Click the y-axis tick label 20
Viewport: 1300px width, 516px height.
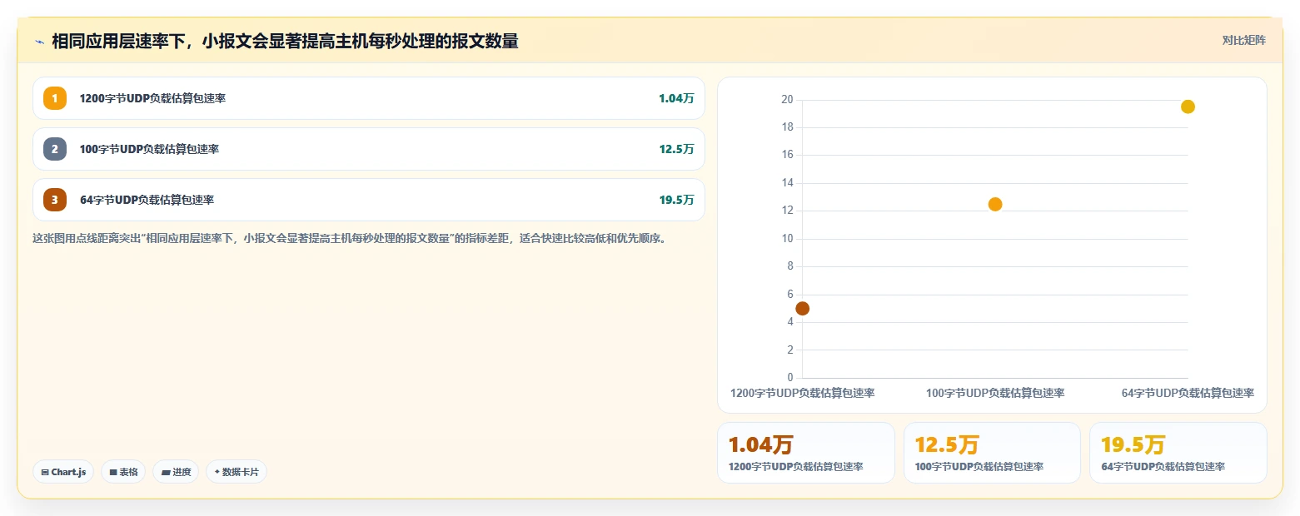[786, 100]
